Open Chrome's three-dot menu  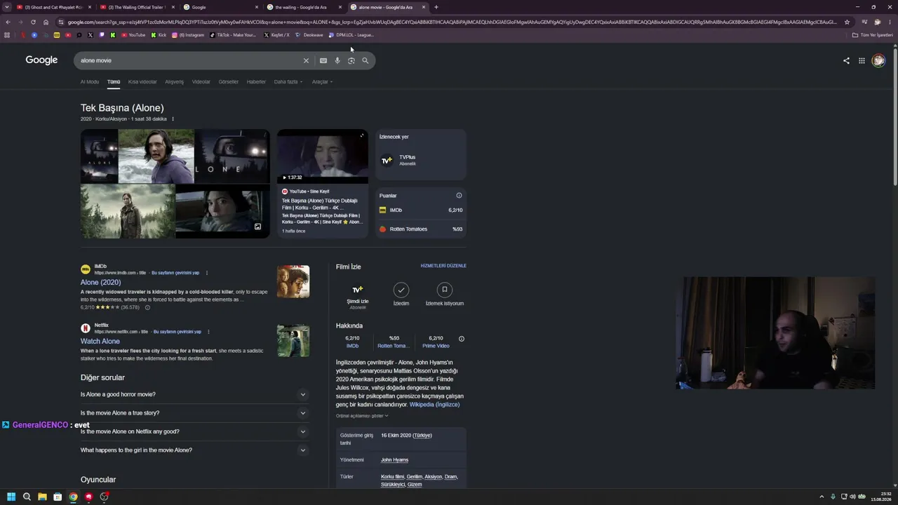click(890, 22)
